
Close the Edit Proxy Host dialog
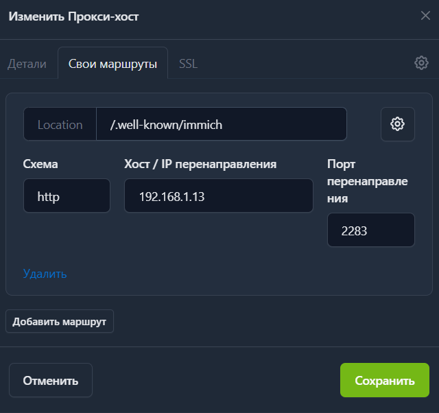pyautogui.click(x=425, y=16)
